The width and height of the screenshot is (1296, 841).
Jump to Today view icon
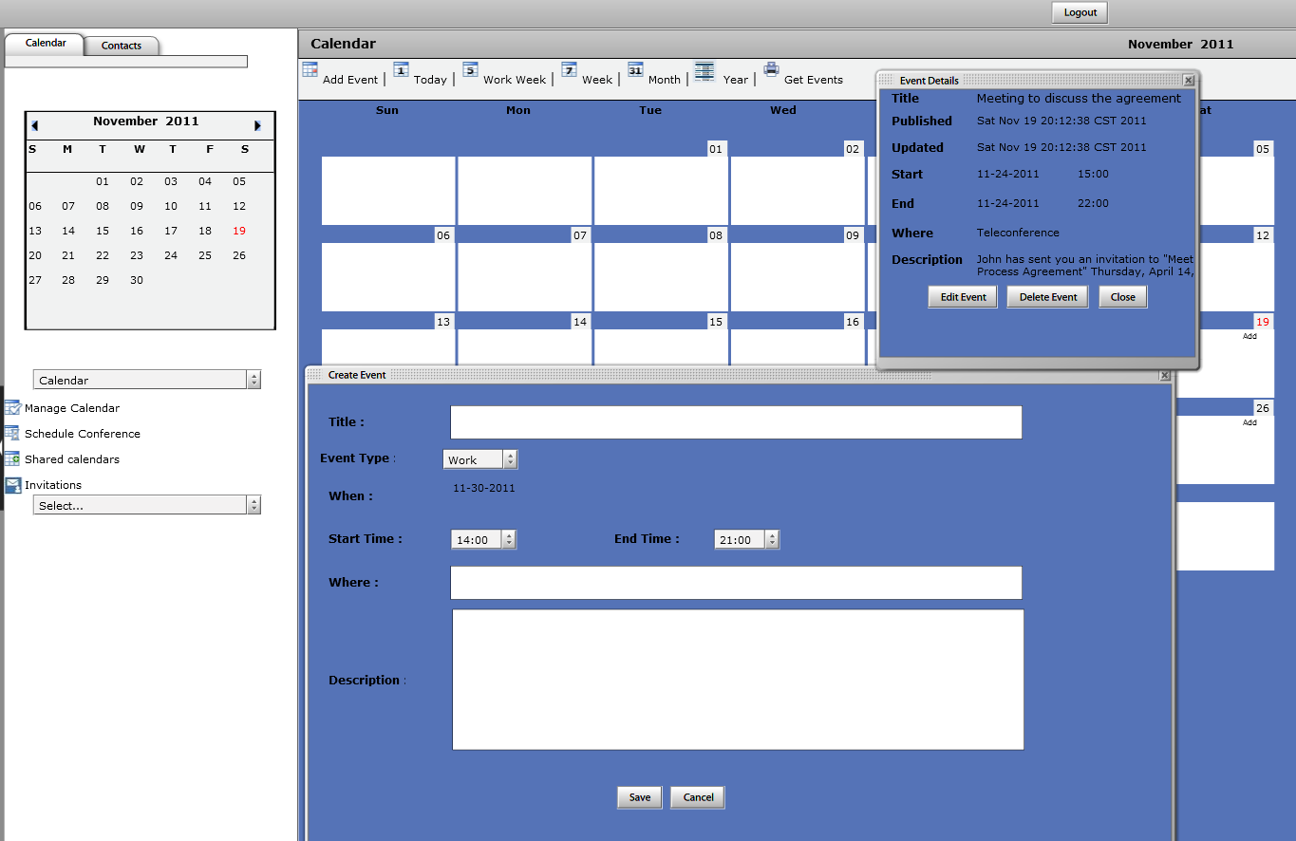tap(401, 69)
